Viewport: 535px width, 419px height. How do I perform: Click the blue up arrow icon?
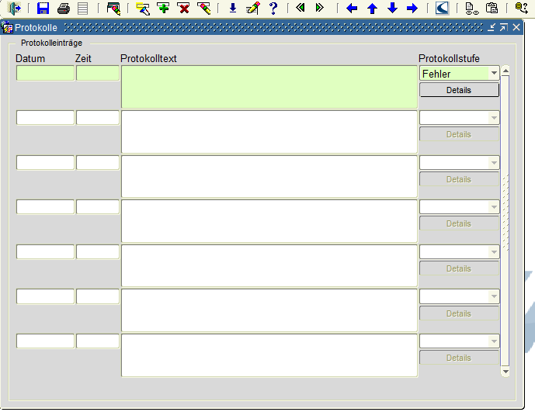point(372,9)
